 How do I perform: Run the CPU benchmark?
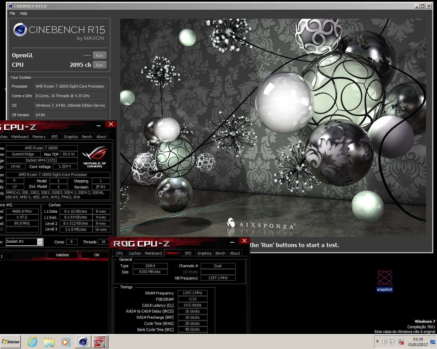[x=99, y=65]
